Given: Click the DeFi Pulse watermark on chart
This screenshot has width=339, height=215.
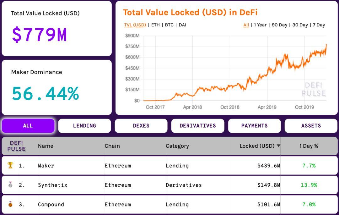Looking at the screenshot, I should 314,89.
